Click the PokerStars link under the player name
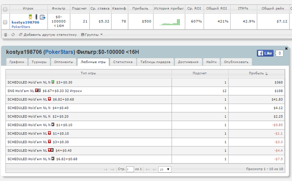Screen dimensions: 292x181 click(21, 27)
